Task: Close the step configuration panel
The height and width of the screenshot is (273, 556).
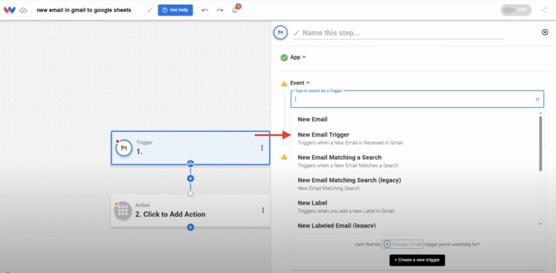Action: coord(545,32)
